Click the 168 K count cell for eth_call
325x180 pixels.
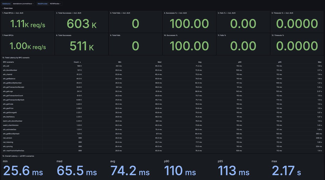pos(79,66)
